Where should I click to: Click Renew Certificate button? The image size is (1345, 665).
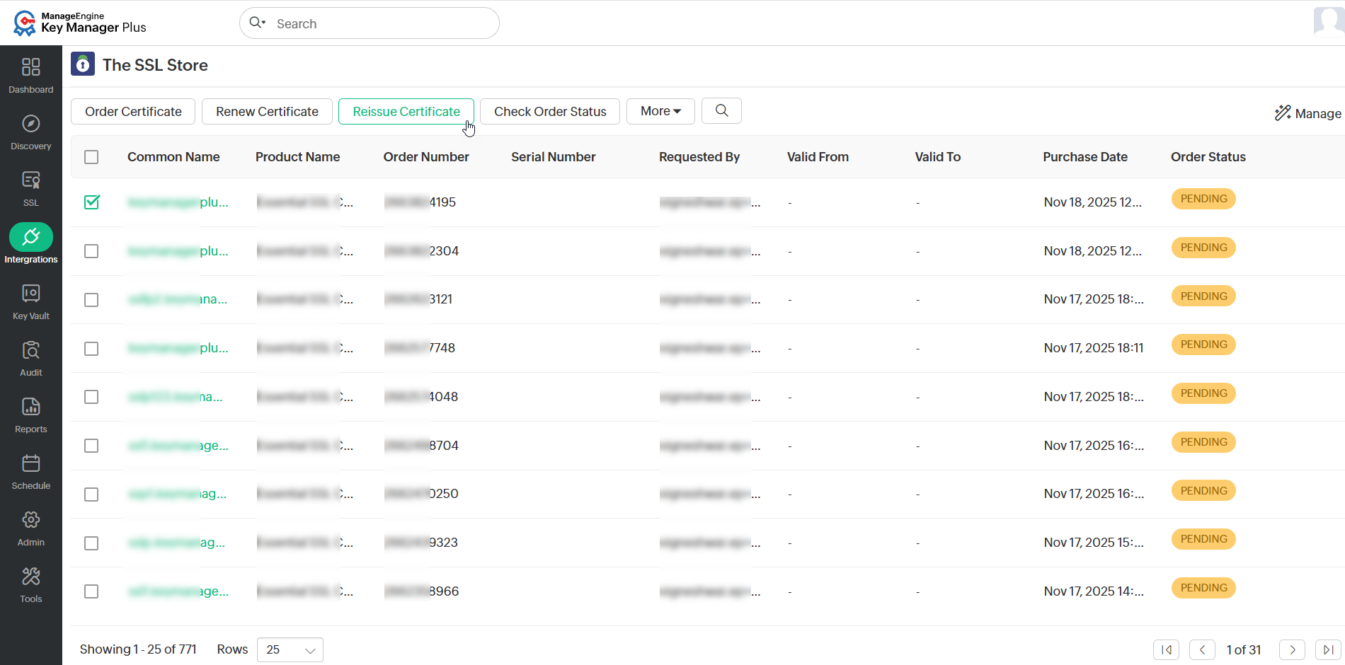[267, 111]
